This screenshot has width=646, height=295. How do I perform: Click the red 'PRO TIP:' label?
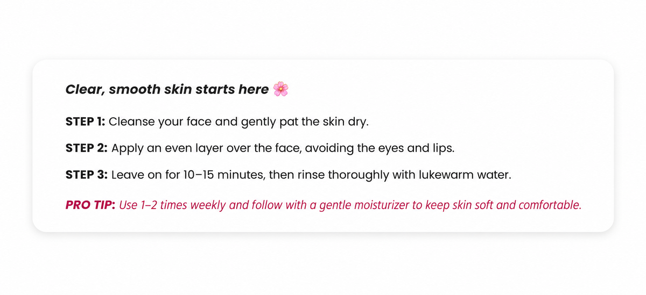(x=90, y=206)
